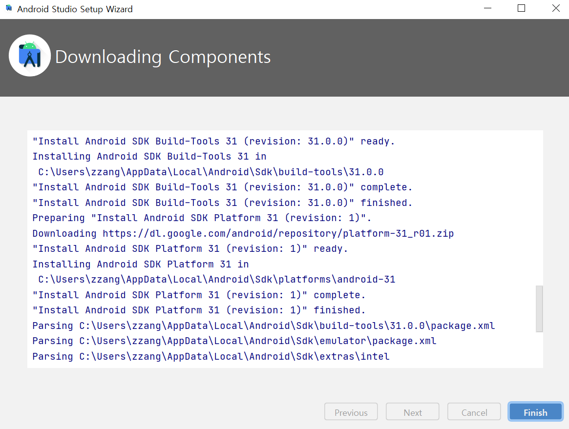
Task: Click the 'Installing Android SDK Platform 31 in' line
Action: point(141,264)
